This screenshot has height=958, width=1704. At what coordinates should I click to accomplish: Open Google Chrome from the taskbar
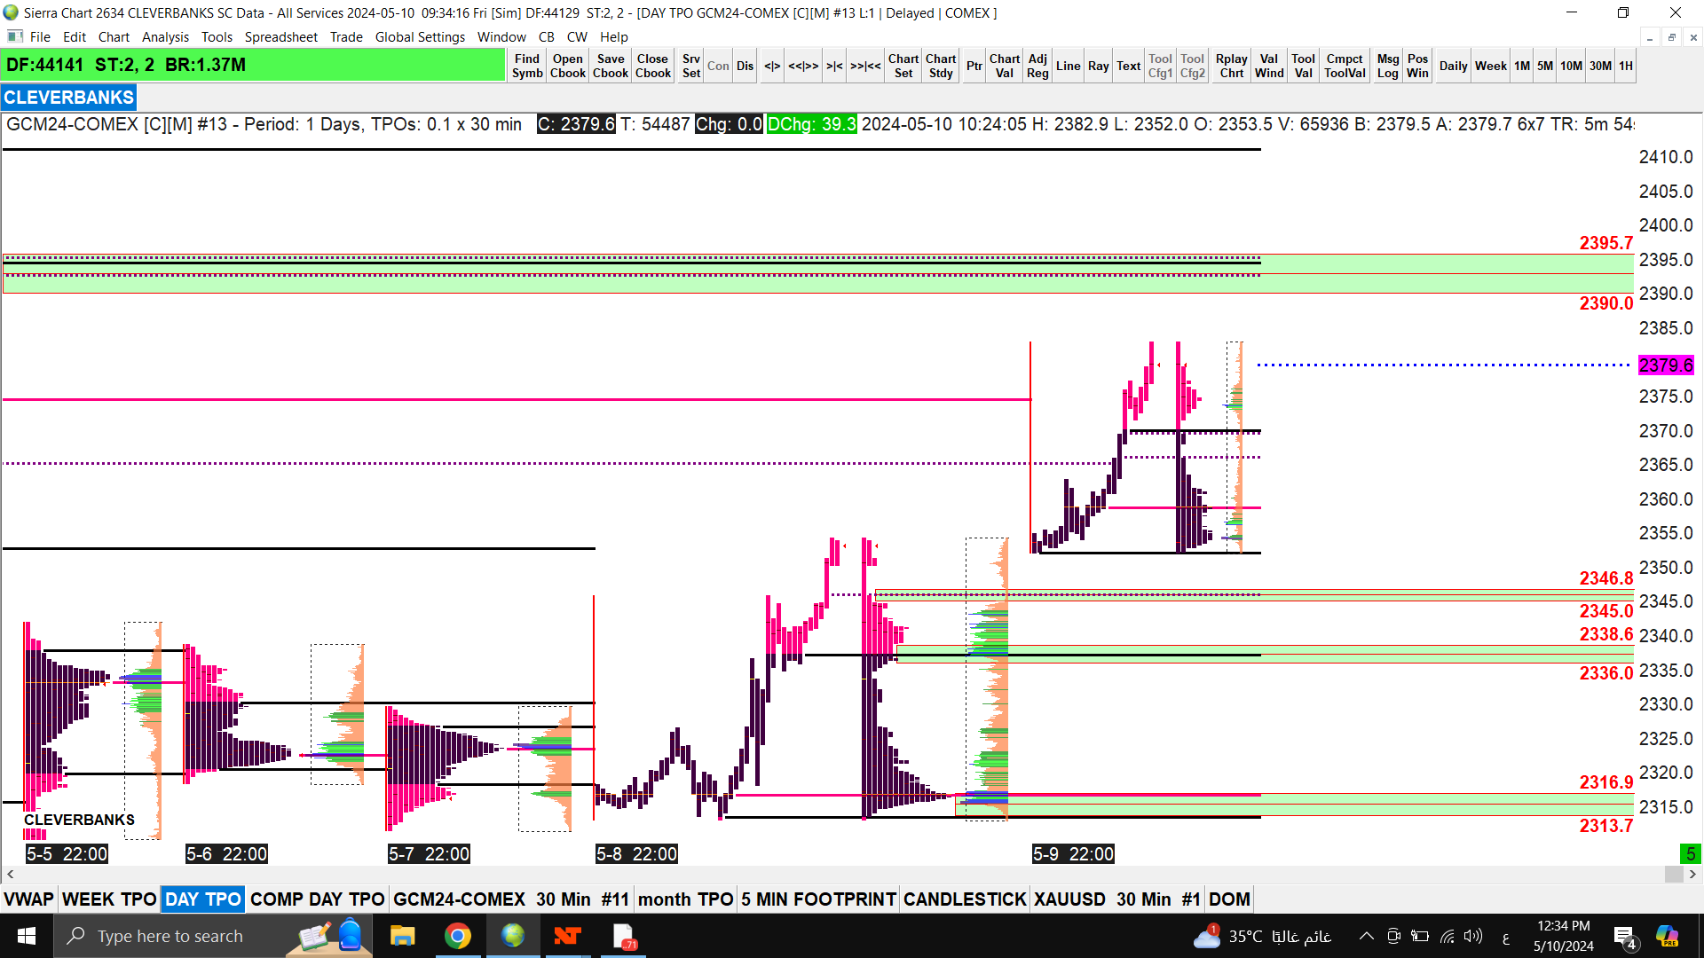pyautogui.click(x=458, y=936)
